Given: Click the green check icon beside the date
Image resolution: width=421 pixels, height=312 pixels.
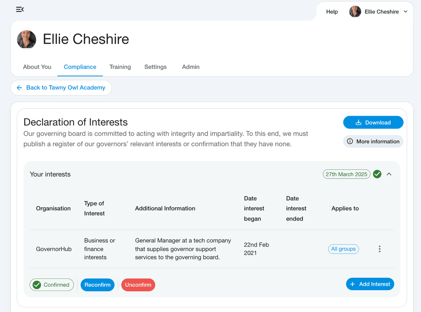Looking at the screenshot, I should [377, 174].
